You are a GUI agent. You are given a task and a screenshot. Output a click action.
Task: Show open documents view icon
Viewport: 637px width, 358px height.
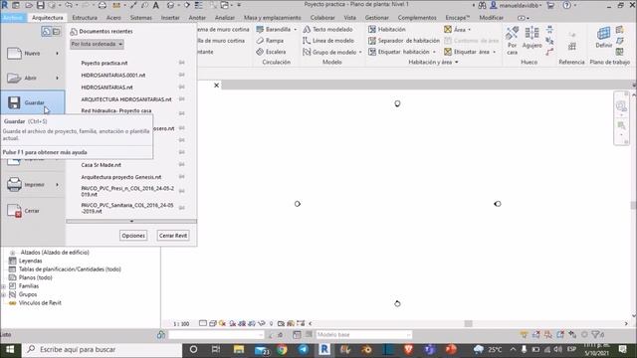click(x=57, y=31)
